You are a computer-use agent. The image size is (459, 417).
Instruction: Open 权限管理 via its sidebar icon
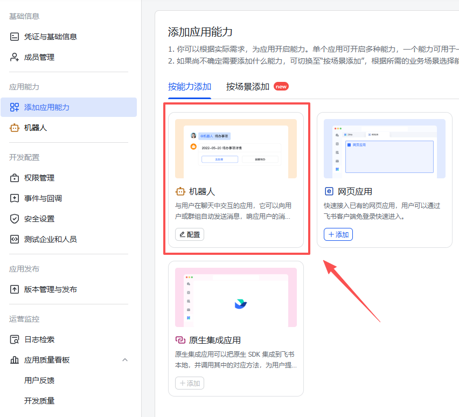coord(15,177)
